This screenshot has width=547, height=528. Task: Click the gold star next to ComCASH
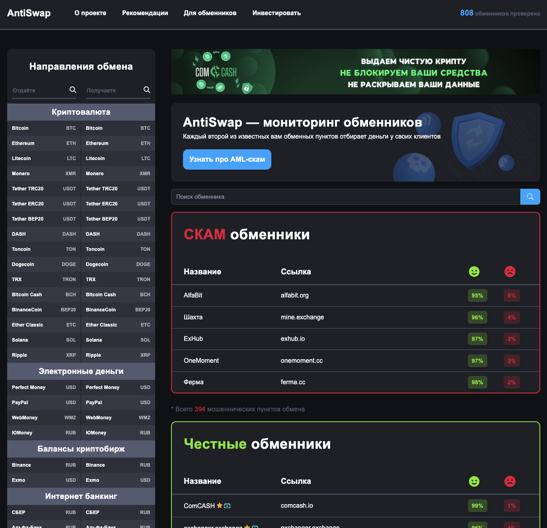click(219, 506)
